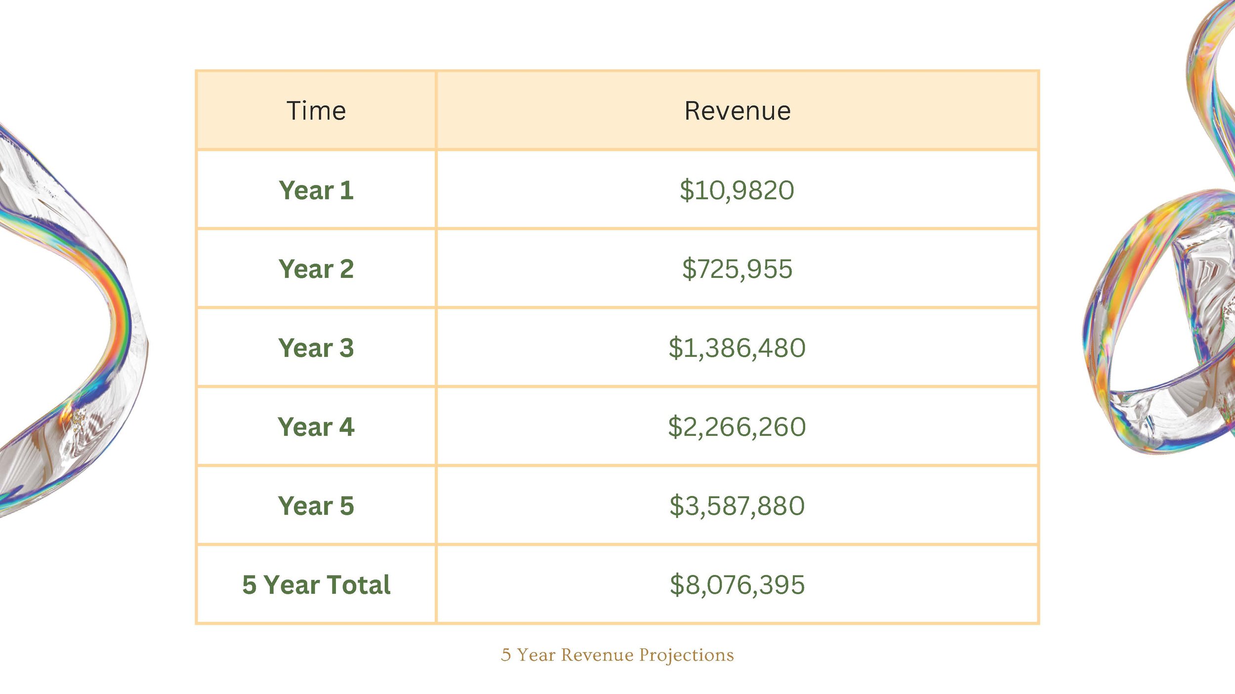Select the 5 Year Total label
1235x694 pixels.
pyautogui.click(x=316, y=585)
